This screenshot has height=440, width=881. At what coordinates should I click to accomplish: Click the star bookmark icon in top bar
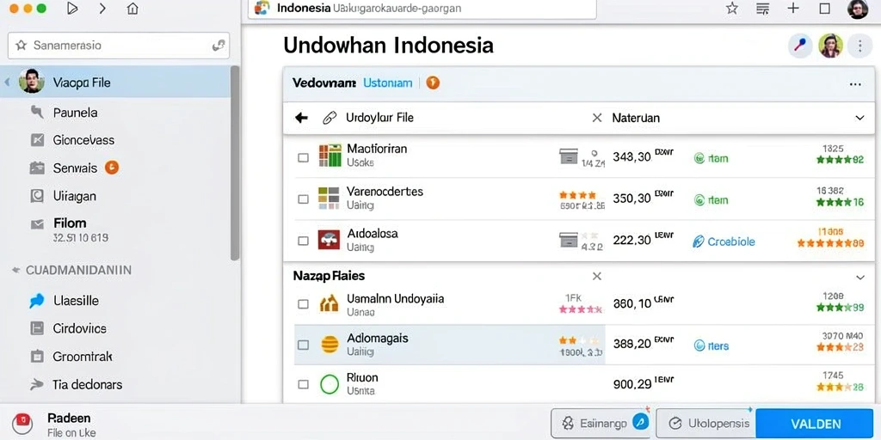pyautogui.click(x=731, y=9)
